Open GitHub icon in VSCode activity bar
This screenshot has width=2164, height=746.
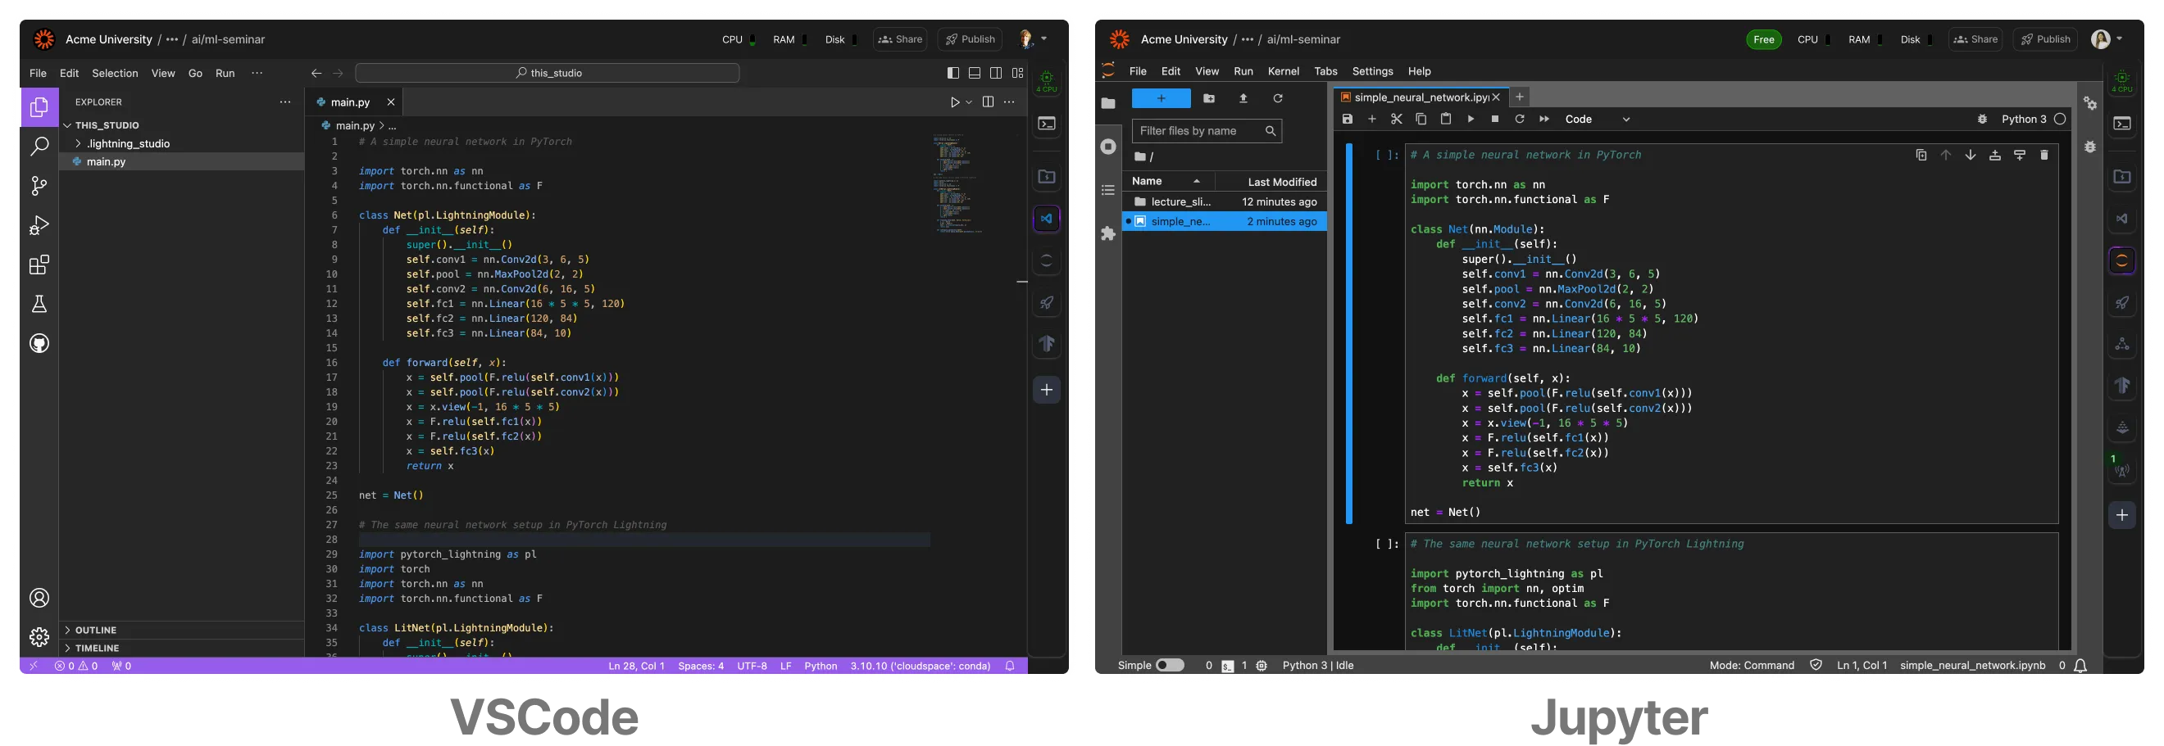click(39, 343)
